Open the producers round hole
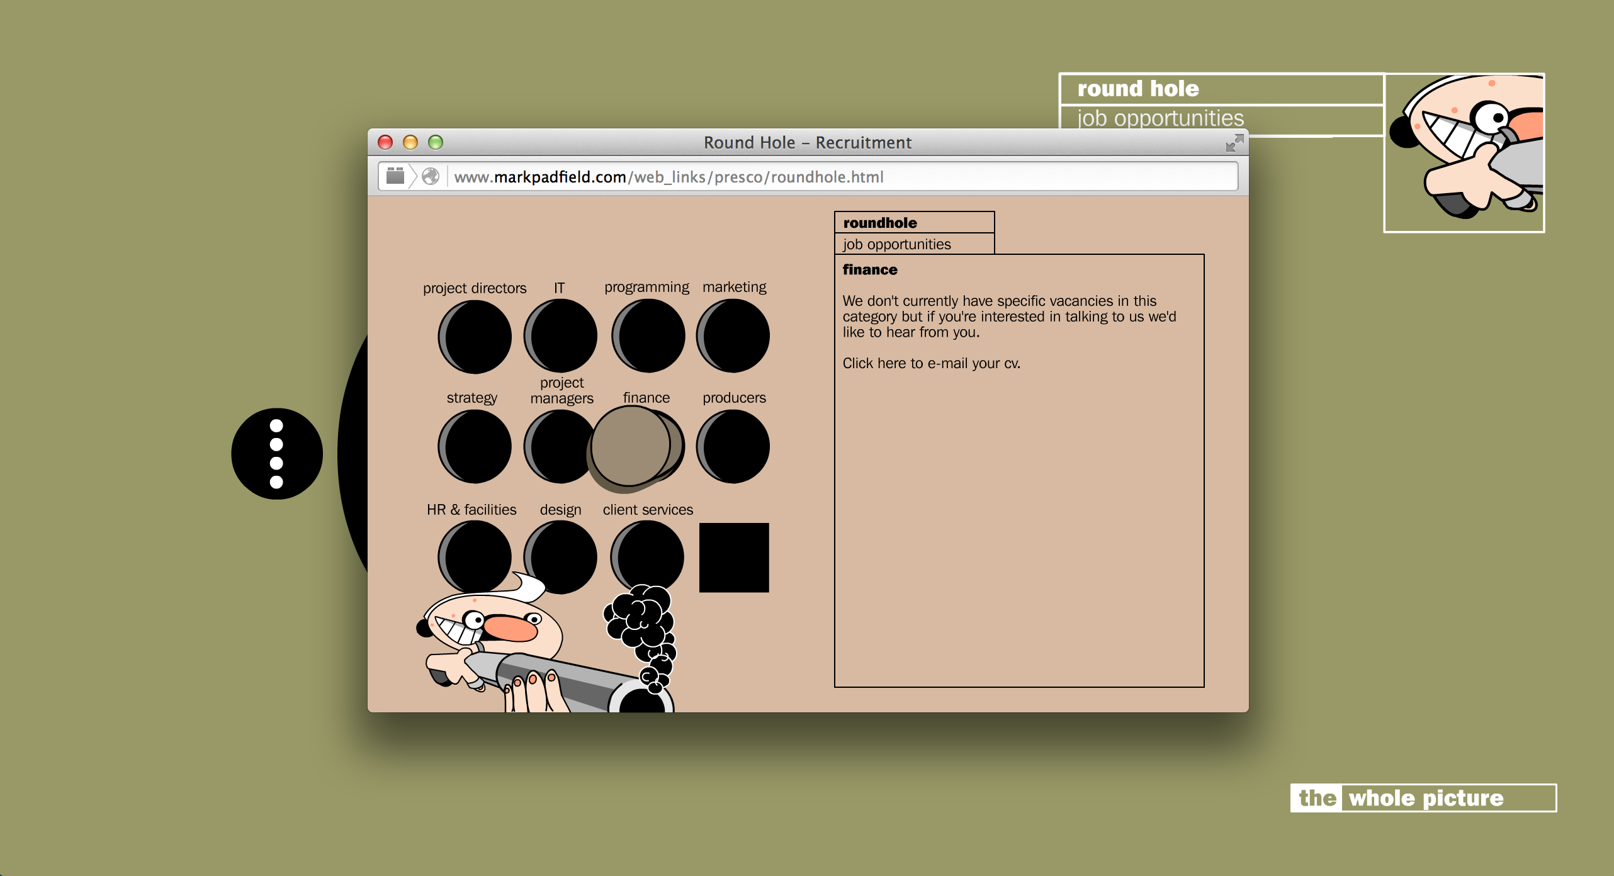 click(x=733, y=447)
